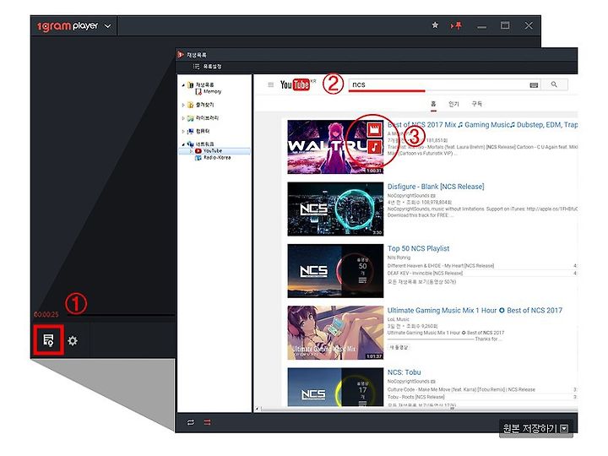Select the 라이브러리 folder icon

coord(190,118)
